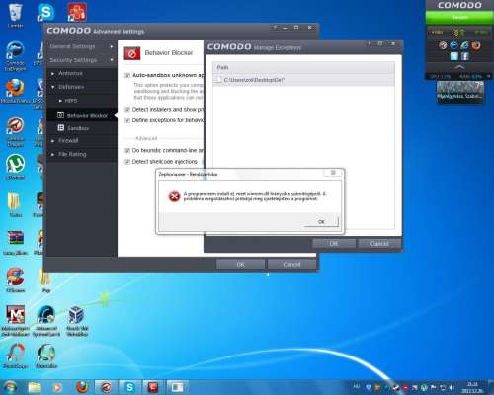Open Comodo Dragon from the widget
Image resolution: width=494 pixels, height=395 pixels.
pyautogui.click(x=443, y=45)
